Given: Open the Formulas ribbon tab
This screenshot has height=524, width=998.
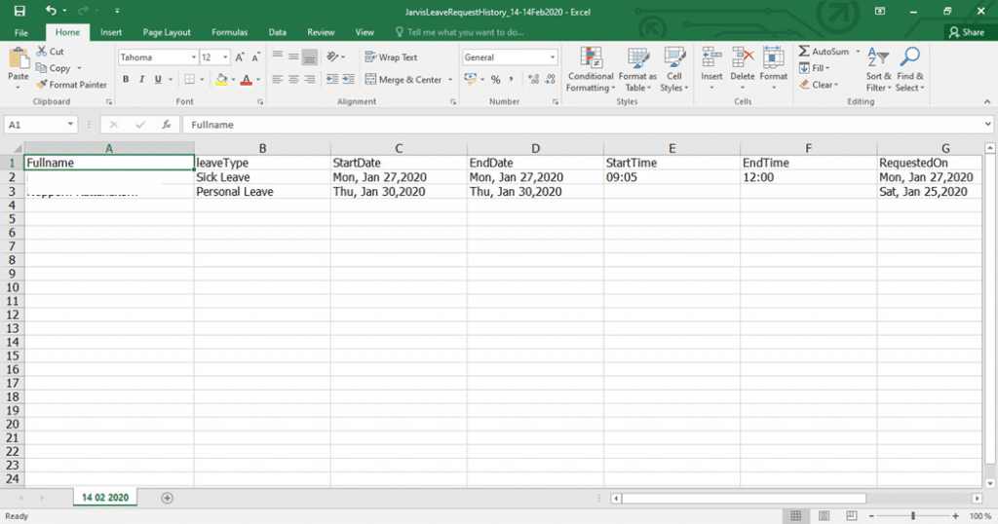Looking at the screenshot, I should tap(229, 32).
